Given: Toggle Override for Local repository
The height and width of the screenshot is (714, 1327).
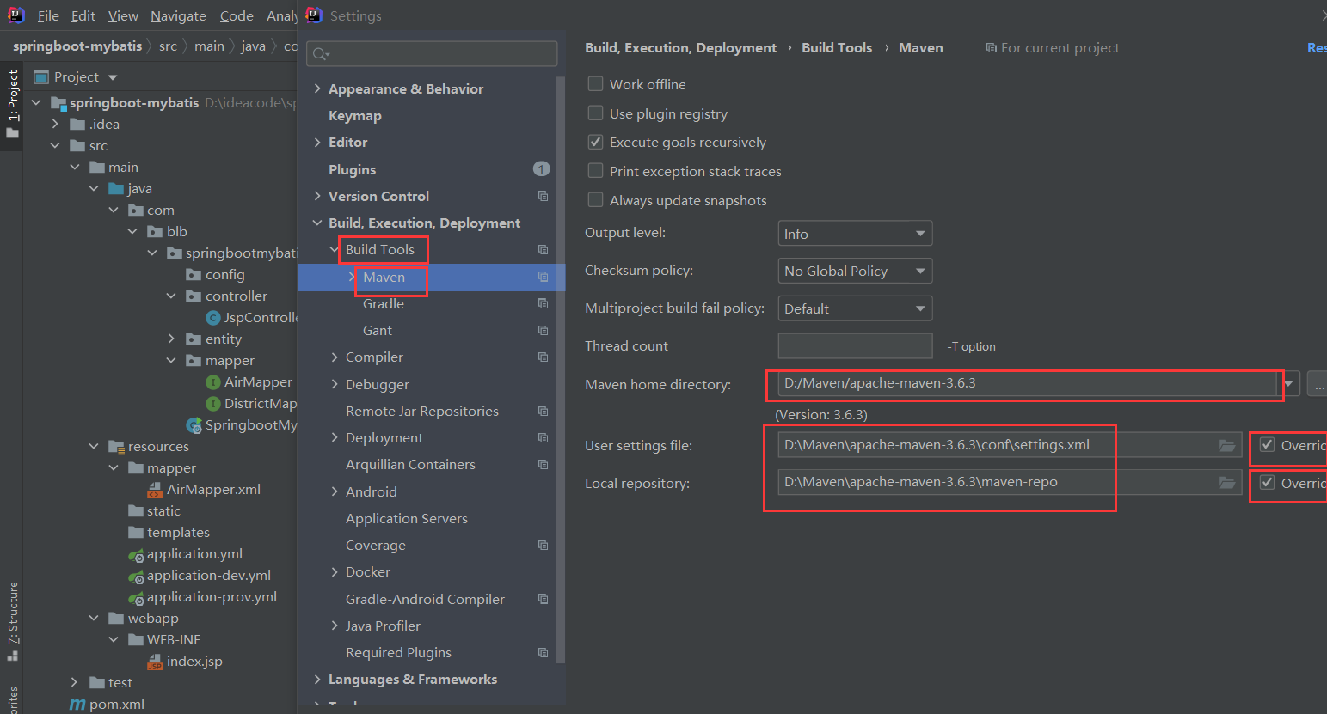Looking at the screenshot, I should (x=1267, y=482).
